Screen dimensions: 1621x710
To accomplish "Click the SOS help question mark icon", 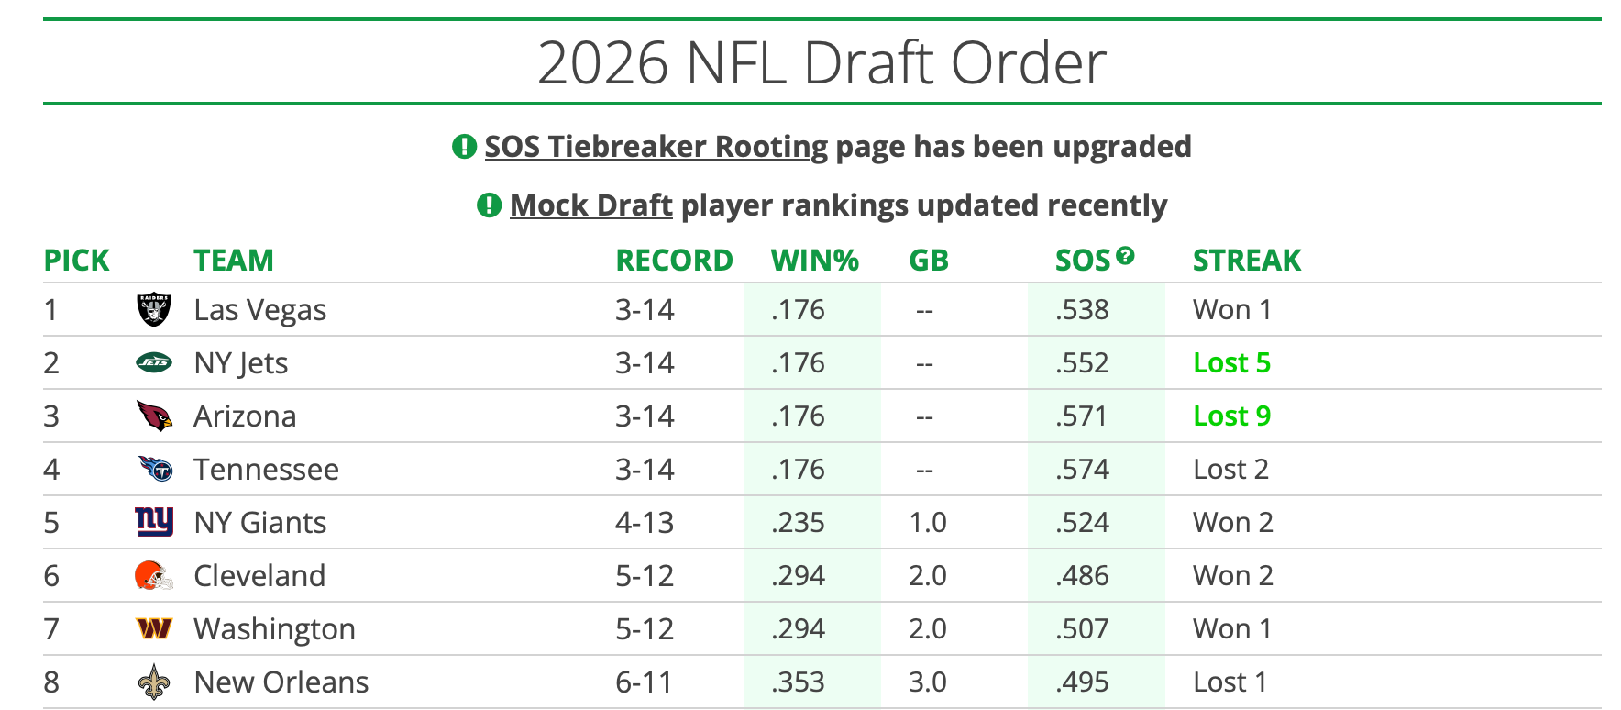I will point(1126,256).
